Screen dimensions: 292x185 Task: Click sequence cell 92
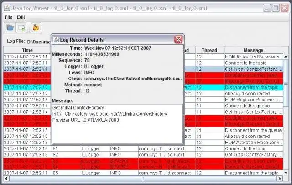coord(66,155)
